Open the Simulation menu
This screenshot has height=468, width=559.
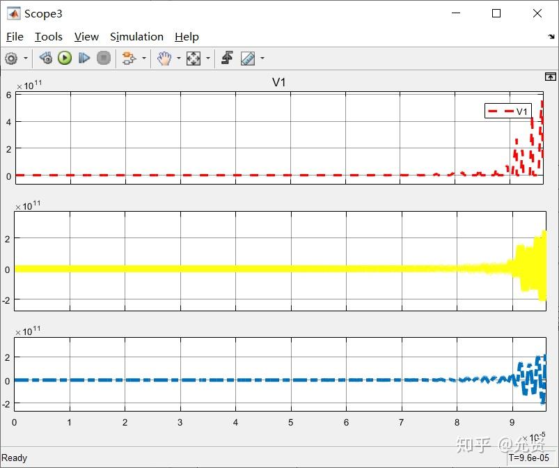(136, 36)
